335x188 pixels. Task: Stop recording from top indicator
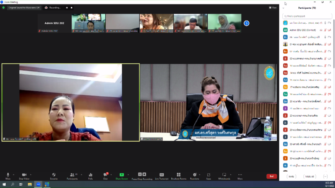pyautogui.click(x=72, y=8)
